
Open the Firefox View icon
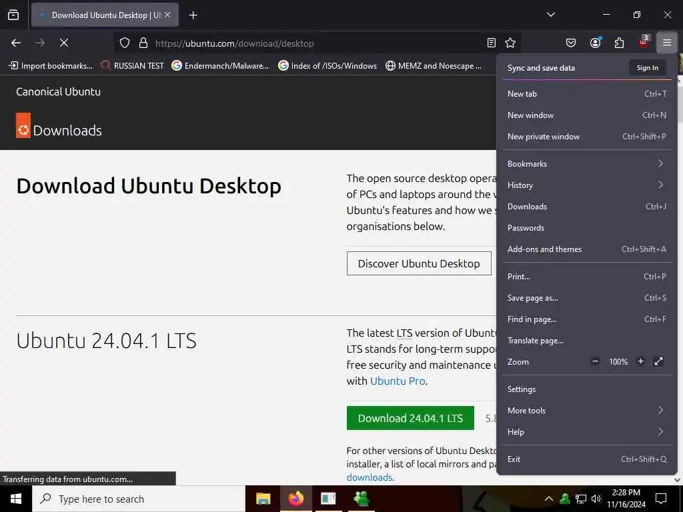click(x=13, y=15)
